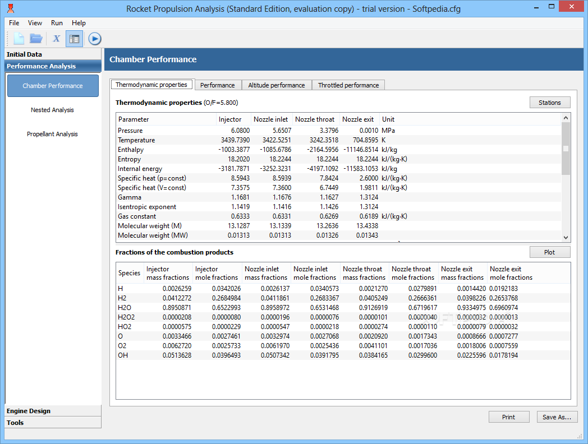This screenshot has width=588, height=444.
Task: Switch to the Throttled performance tab
Action: [x=348, y=85]
